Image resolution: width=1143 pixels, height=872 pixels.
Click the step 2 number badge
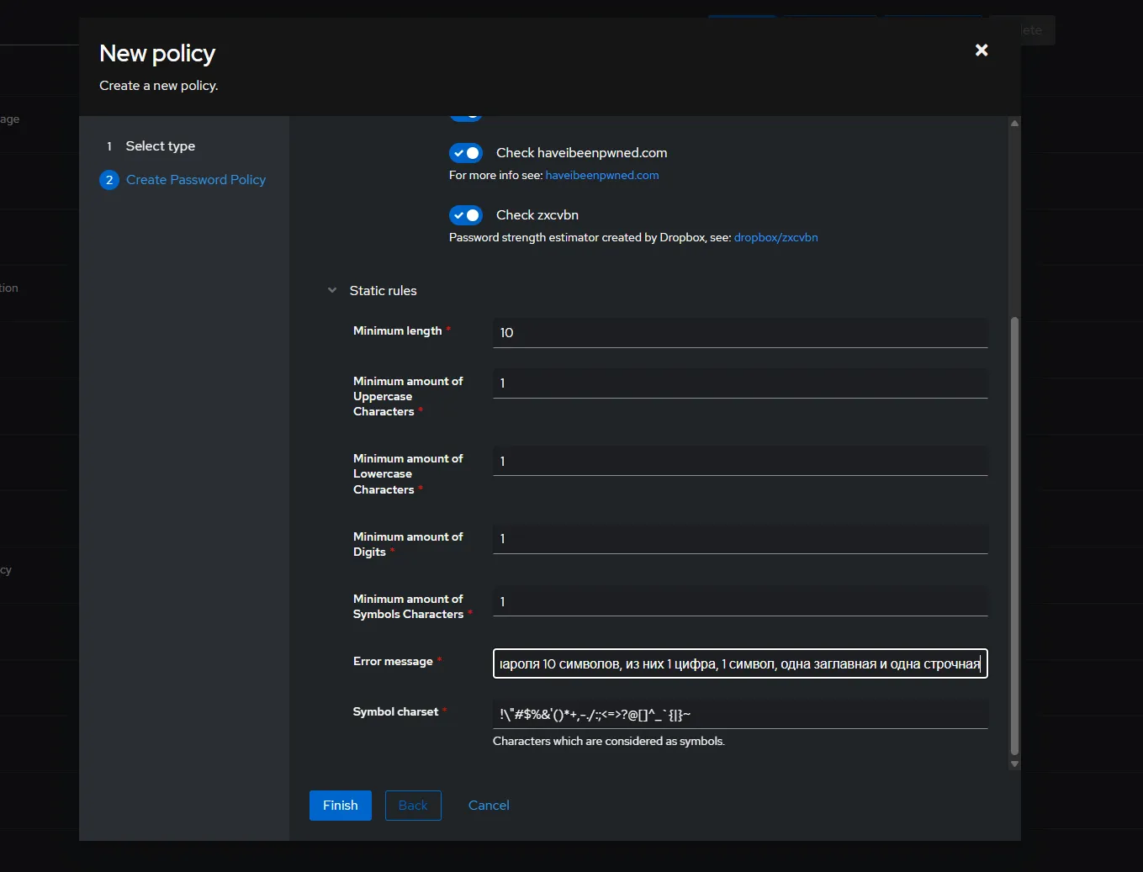tap(109, 180)
